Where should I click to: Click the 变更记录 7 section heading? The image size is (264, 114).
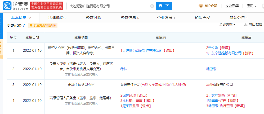(x=16, y=25)
